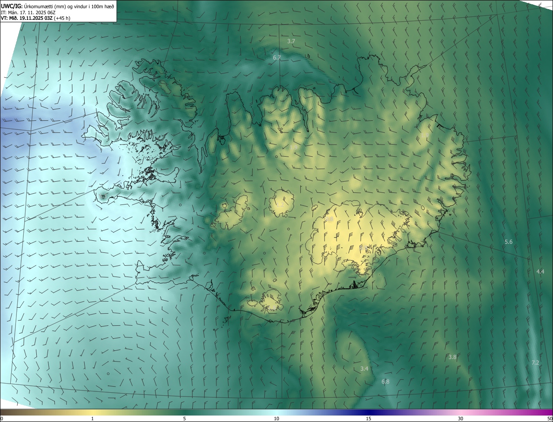Click the '3.7' value north of Iceland
The height and width of the screenshot is (422, 553).
coord(291,41)
